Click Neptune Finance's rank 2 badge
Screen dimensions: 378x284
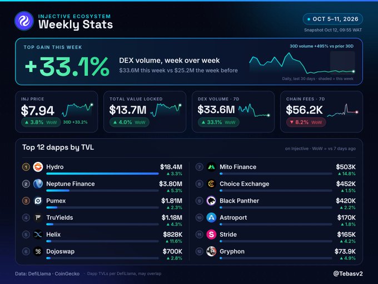(x=26, y=184)
